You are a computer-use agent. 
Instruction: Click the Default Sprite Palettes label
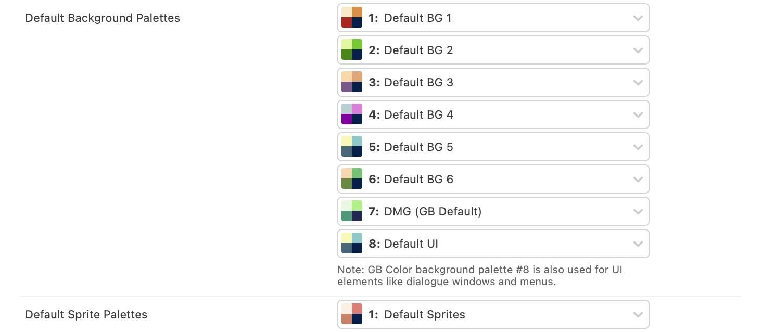coord(86,315)
